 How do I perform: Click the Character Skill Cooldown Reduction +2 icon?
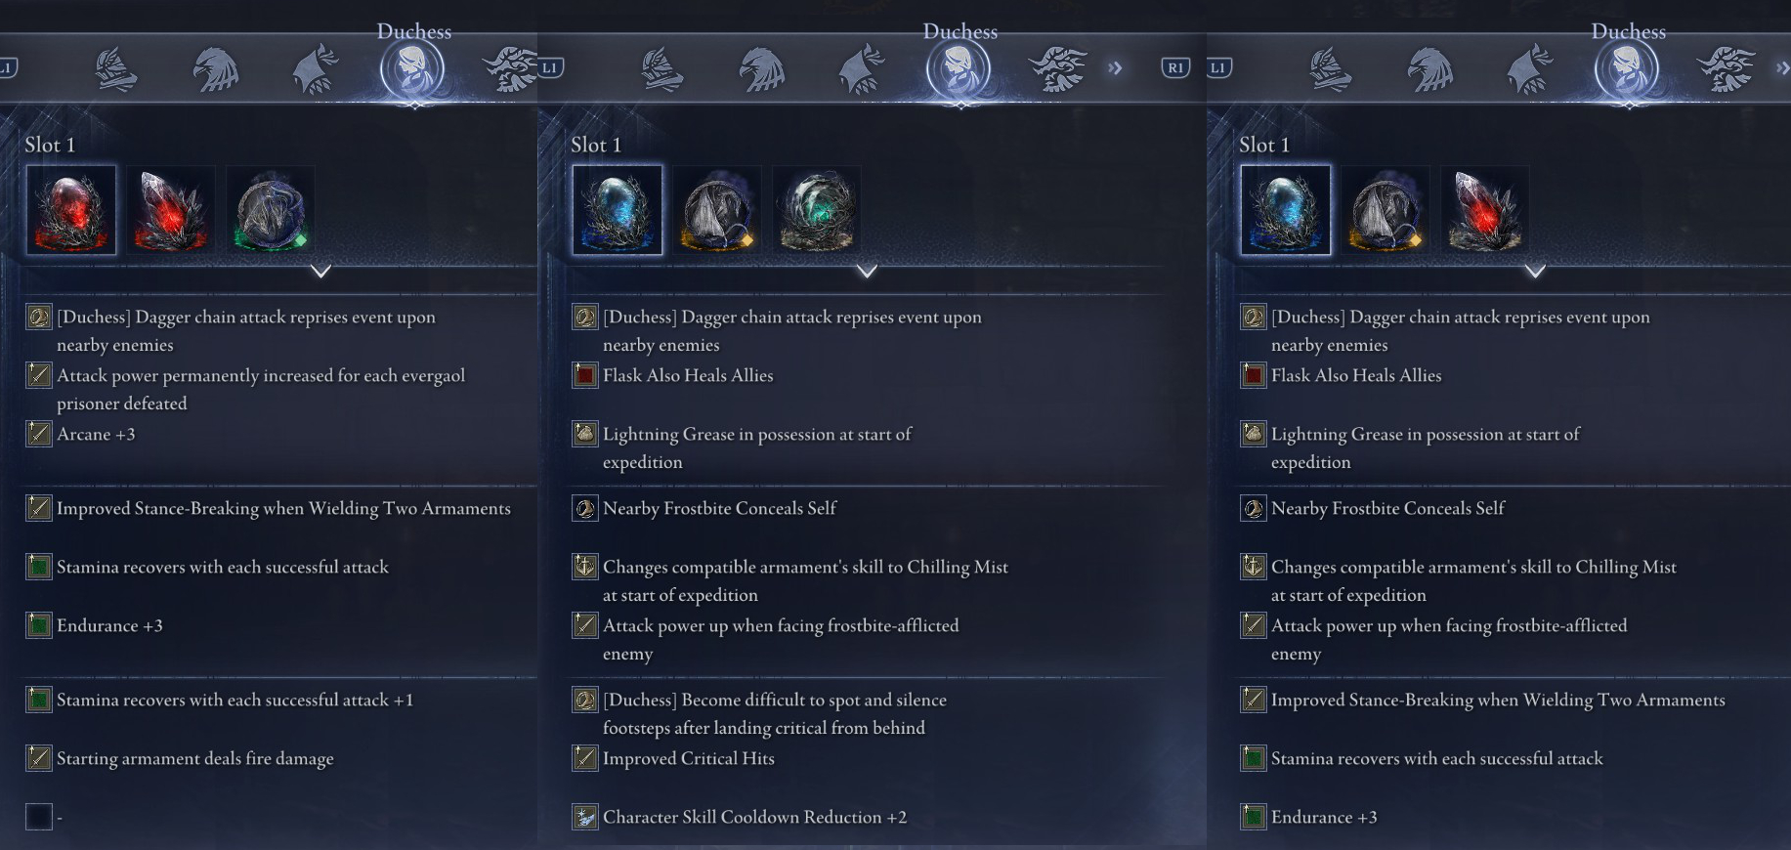click(x=585, y=817)
